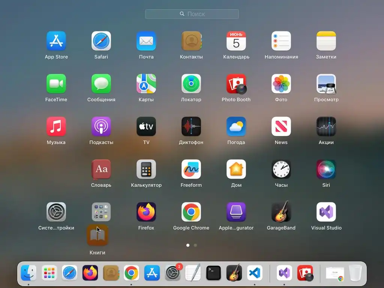Viewport: 384px width, 288px height.
Task: Open Словарь dictionary app
Action: pos(101,169)
